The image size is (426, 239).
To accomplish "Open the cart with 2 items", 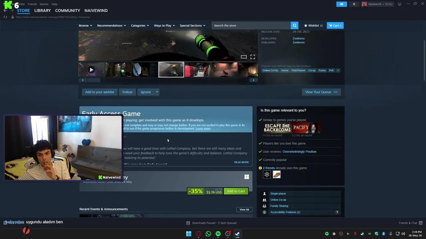I will coord(335,26).
